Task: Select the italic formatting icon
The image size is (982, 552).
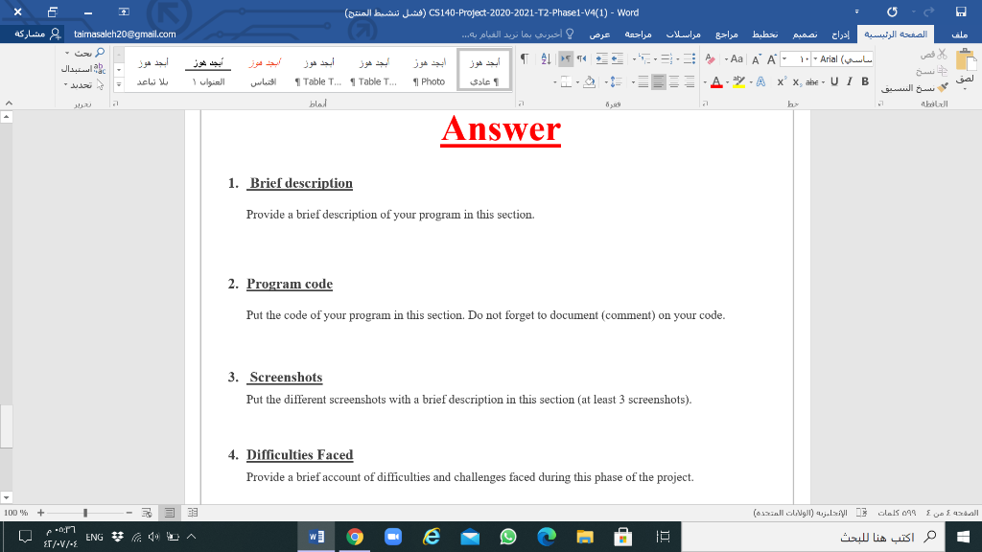Action: click(849, 81)
